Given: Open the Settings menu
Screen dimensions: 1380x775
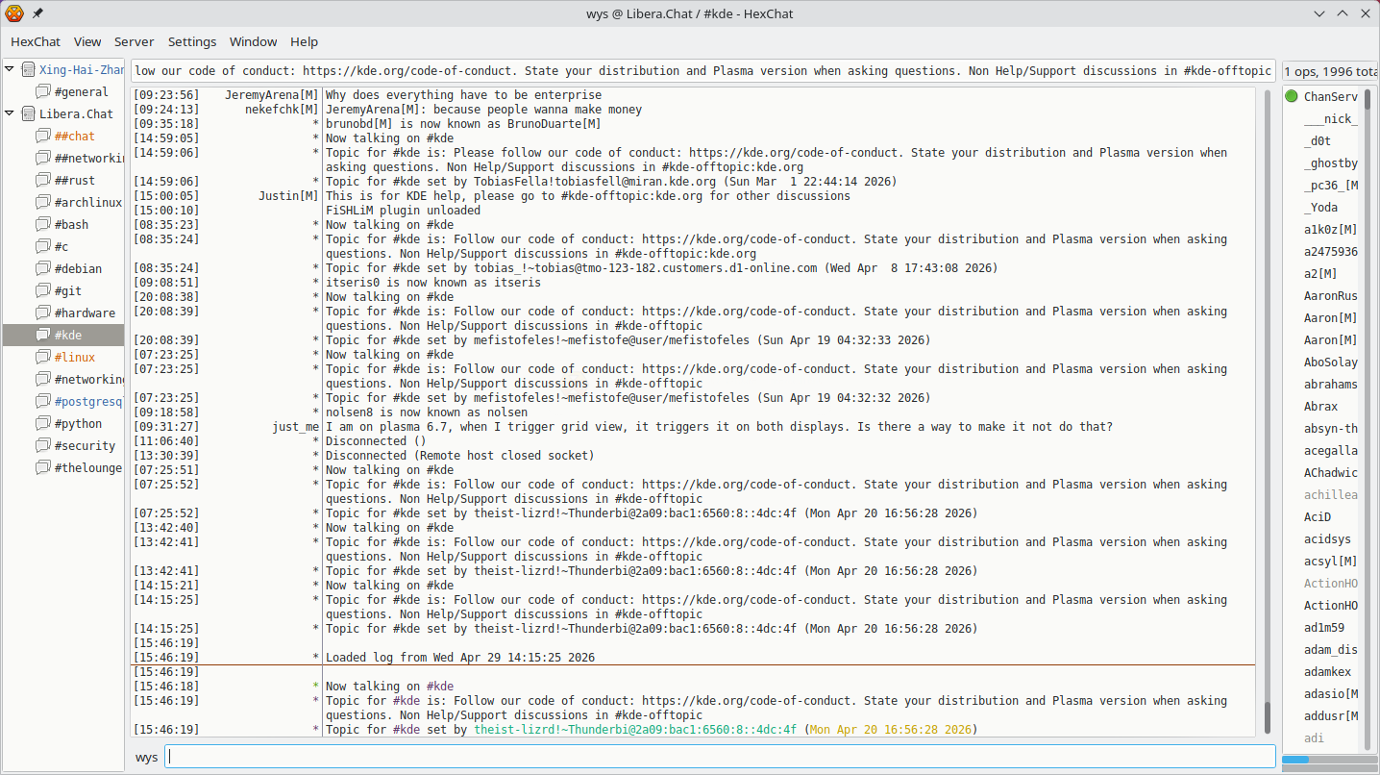Looking at the screenshot, I should click(x=192, y=42).
